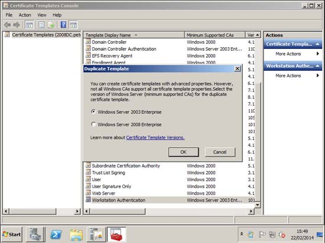Launch PowerShell from the taskbar
This screenshot has height=243, width=325.
tap(56, 235)
